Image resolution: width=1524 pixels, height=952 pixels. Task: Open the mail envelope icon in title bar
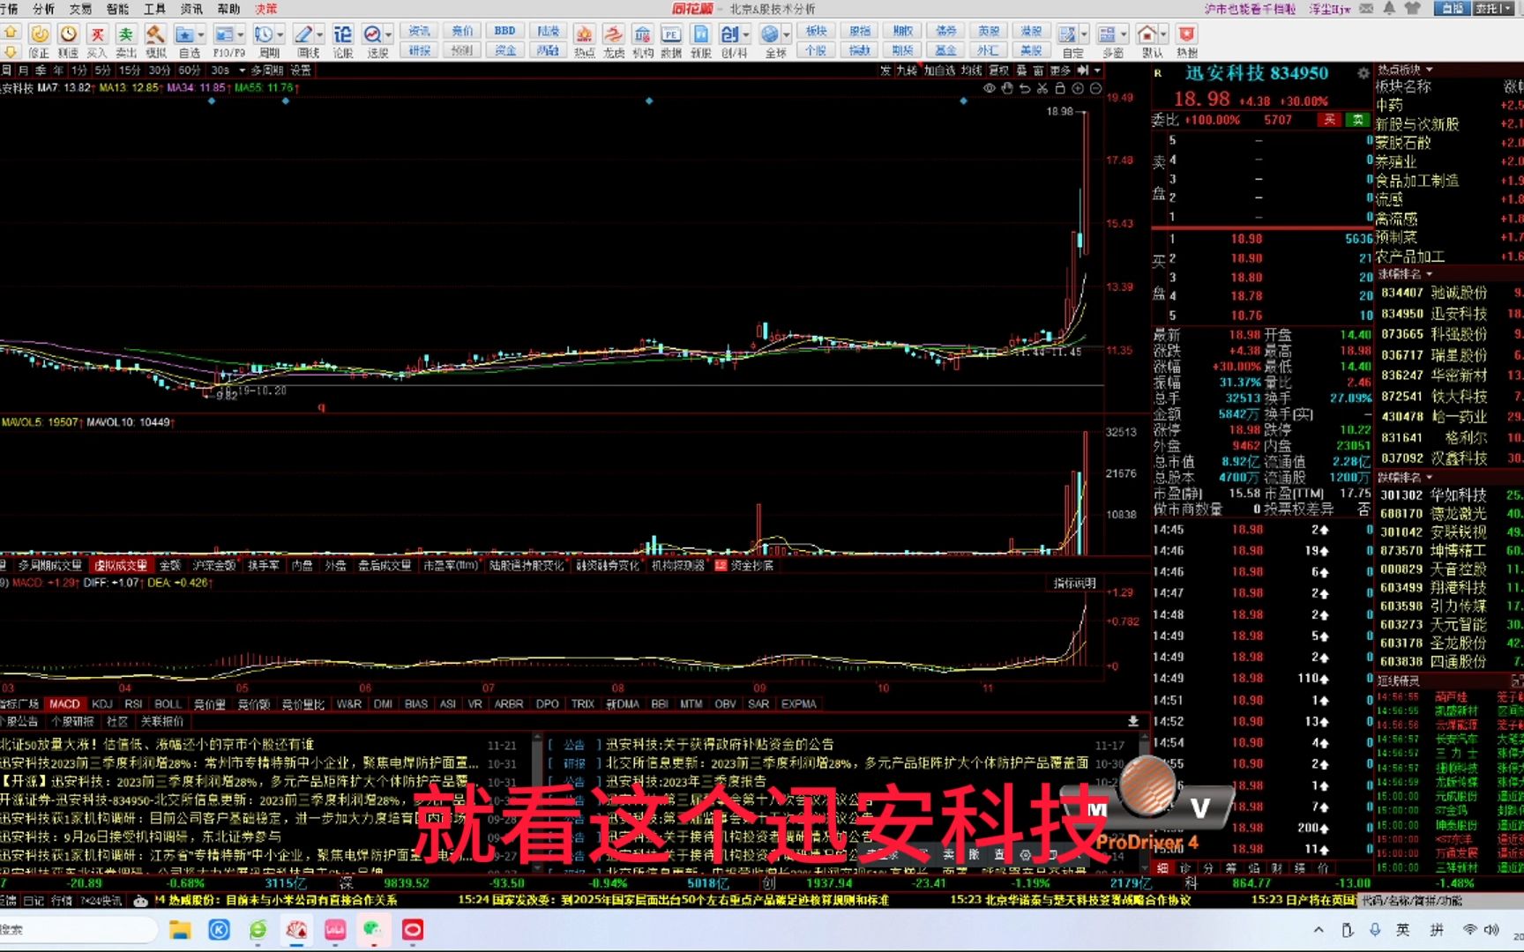(1366, 8)
